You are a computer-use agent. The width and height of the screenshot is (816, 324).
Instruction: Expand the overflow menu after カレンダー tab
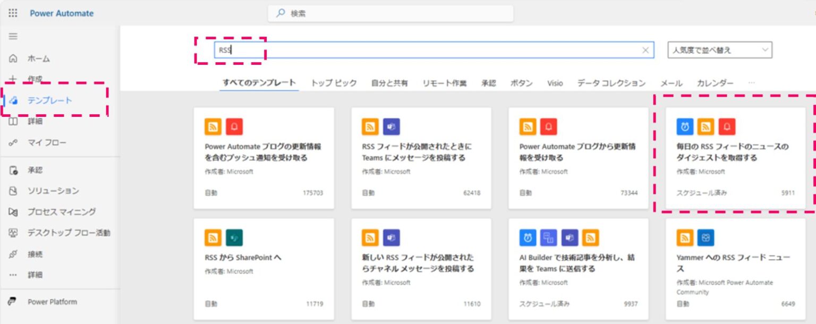click(x=751, y=83)
